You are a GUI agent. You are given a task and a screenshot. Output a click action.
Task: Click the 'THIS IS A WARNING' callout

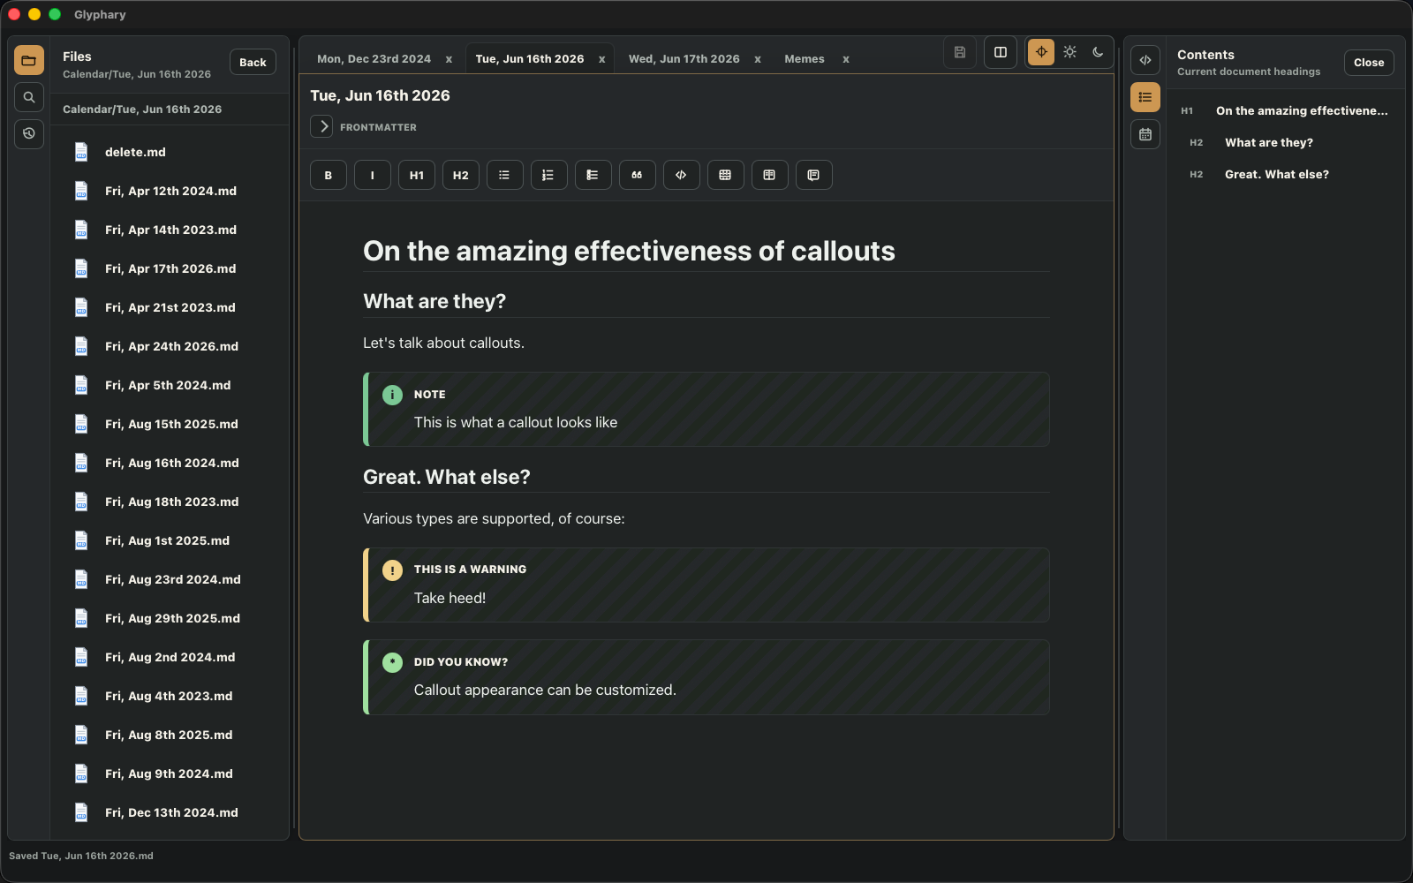(706, 585)
